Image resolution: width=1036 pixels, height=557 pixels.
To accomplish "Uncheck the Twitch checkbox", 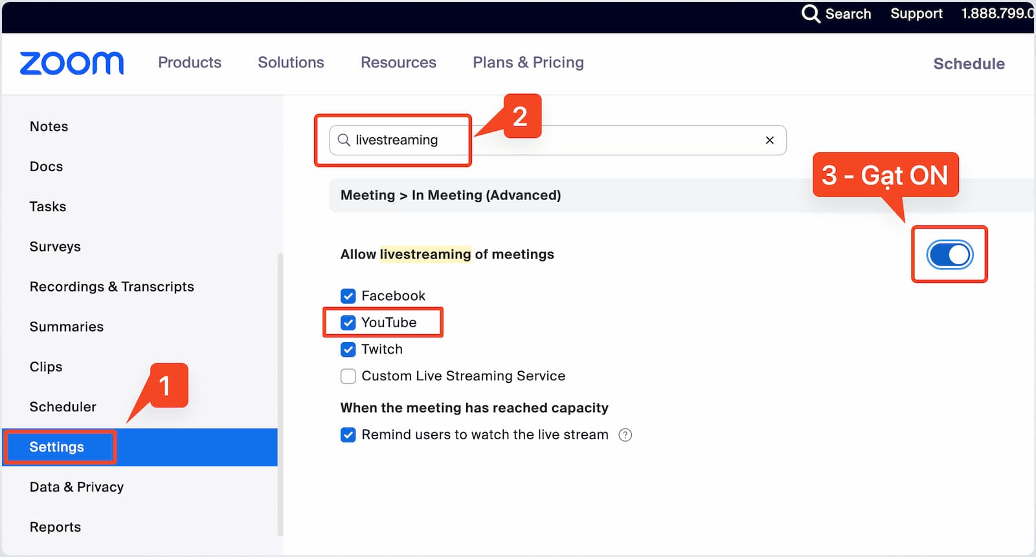I will pyautogui.click(x=348, y=350).
